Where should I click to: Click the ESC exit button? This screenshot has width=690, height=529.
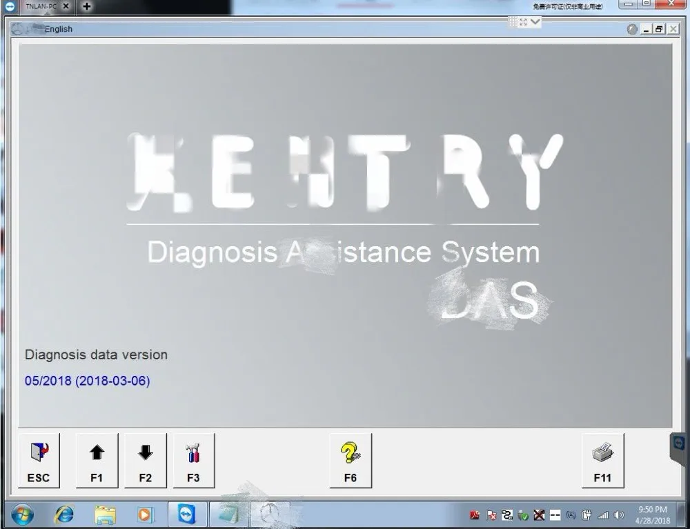tap(39, 461)
